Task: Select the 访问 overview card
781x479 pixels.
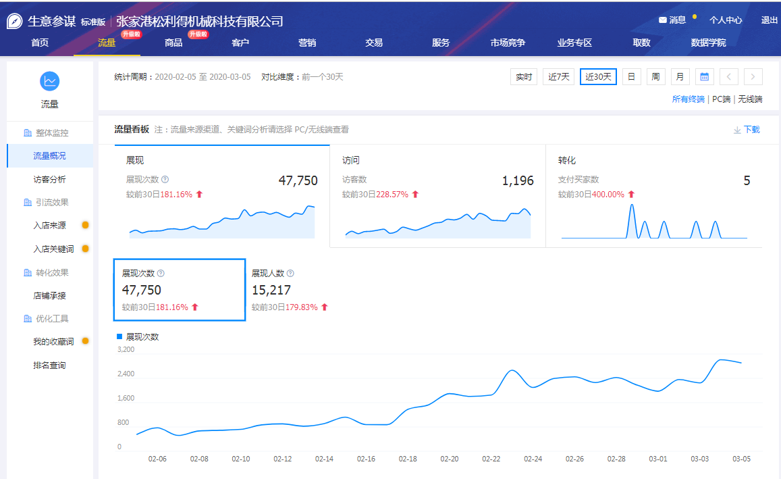Action: (x=437, y=196)
